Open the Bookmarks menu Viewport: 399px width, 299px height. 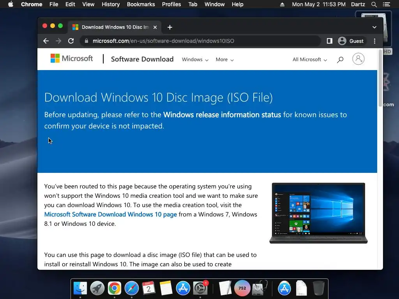point(141,4)
